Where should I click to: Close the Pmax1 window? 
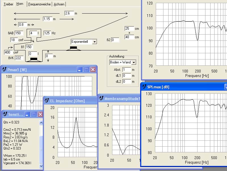(x=93, y=70)
